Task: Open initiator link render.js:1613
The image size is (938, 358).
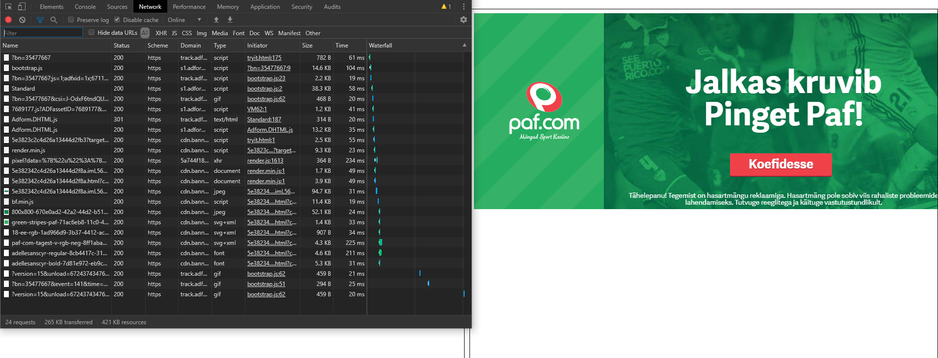Action: click(265, 160)
